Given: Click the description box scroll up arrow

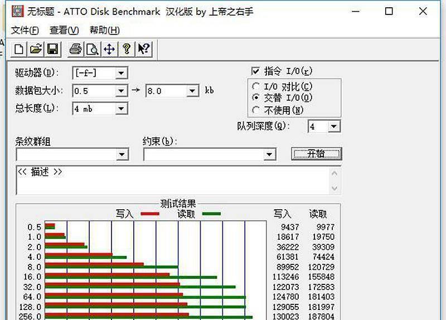Looking at the screenshot, I should coord(334,174).
